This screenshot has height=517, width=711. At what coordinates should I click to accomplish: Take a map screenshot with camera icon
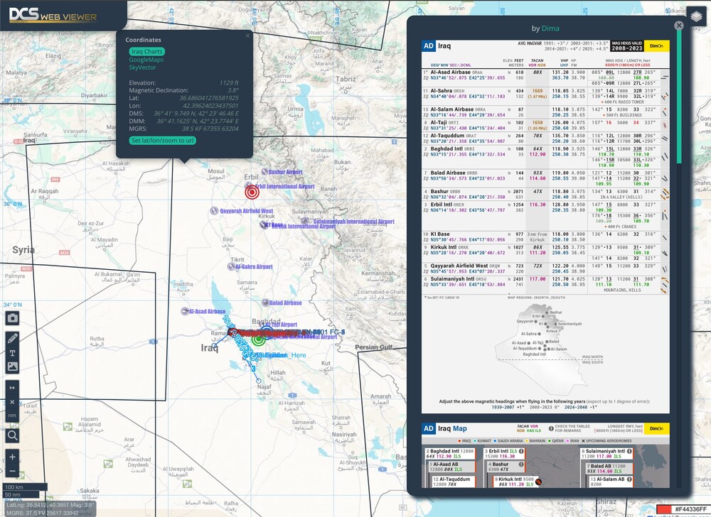coord(12,318)
